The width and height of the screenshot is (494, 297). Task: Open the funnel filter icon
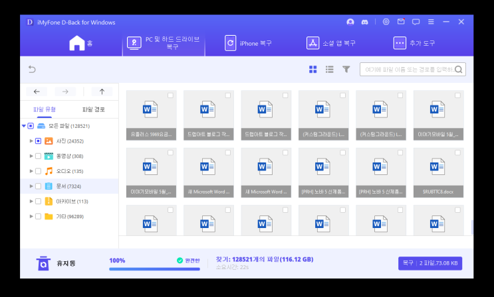346,69
